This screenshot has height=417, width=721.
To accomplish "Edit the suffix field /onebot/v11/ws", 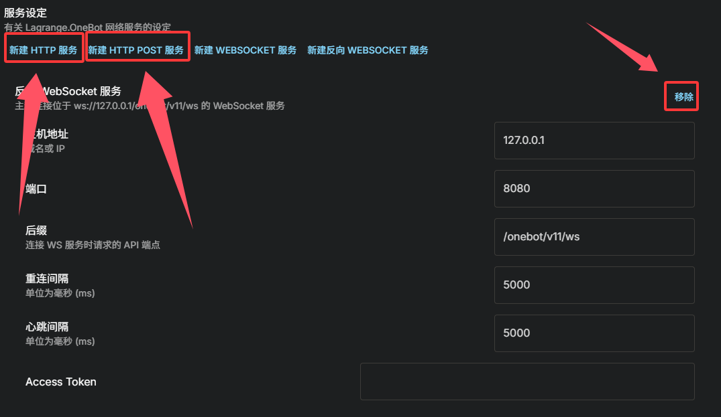I will click(x=594, y=237).
